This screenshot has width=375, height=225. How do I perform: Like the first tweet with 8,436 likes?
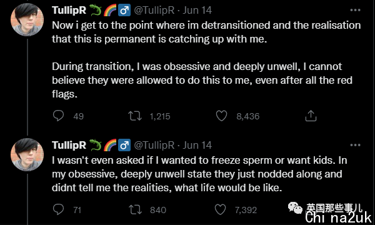221,116
